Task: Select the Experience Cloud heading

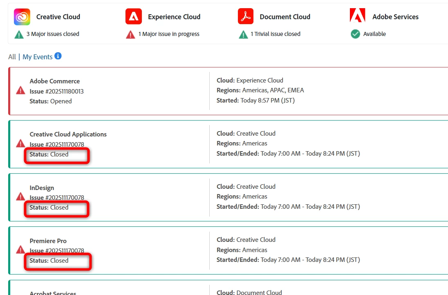Action: tap(174, 17)
